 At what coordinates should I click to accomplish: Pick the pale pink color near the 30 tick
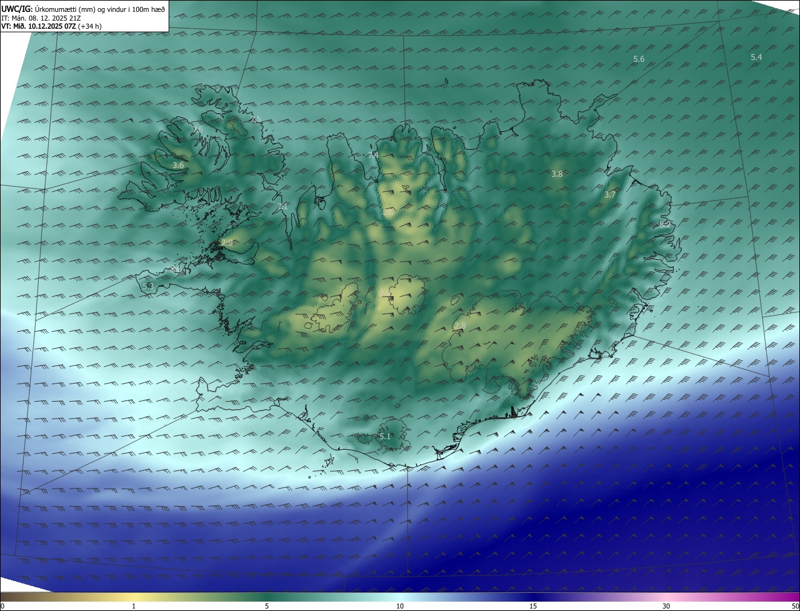tap(666, 597)
